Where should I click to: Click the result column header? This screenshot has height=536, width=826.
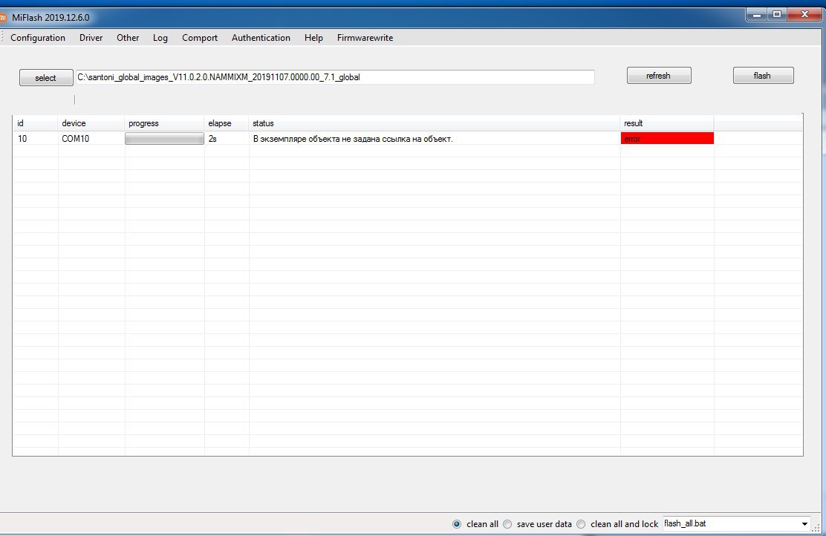(667, 123)
